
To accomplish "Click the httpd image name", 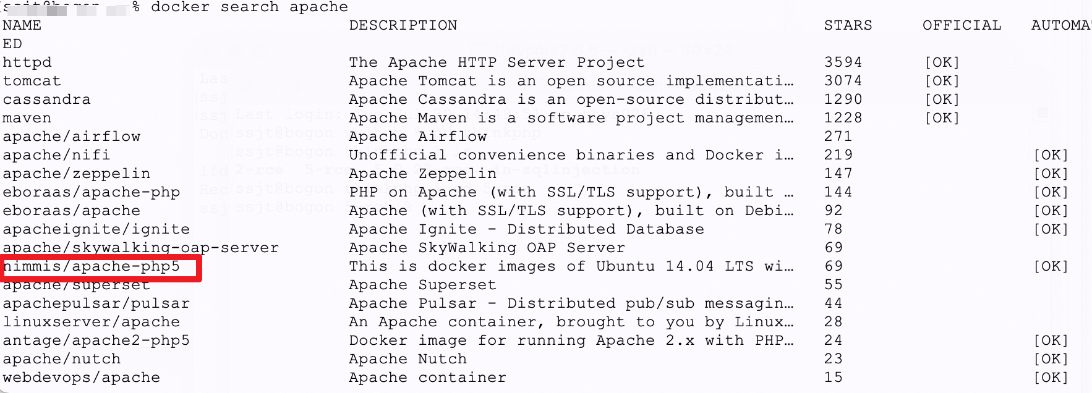I will coord(27,62).
